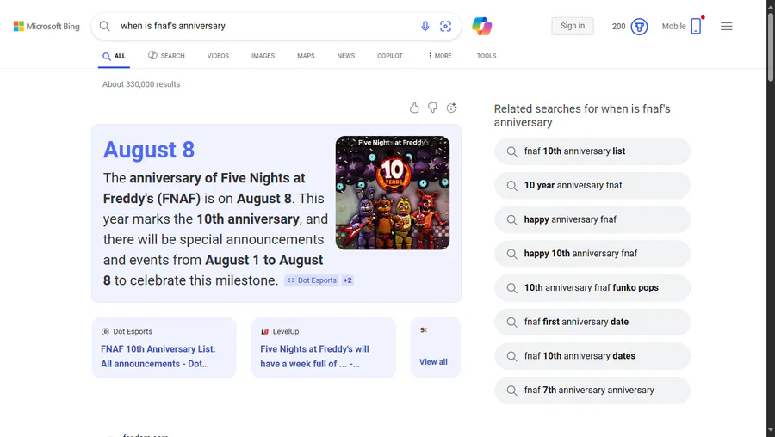Open the hamburger settings menu
This screenshot has height=437, width=775.
pos(727,26)
